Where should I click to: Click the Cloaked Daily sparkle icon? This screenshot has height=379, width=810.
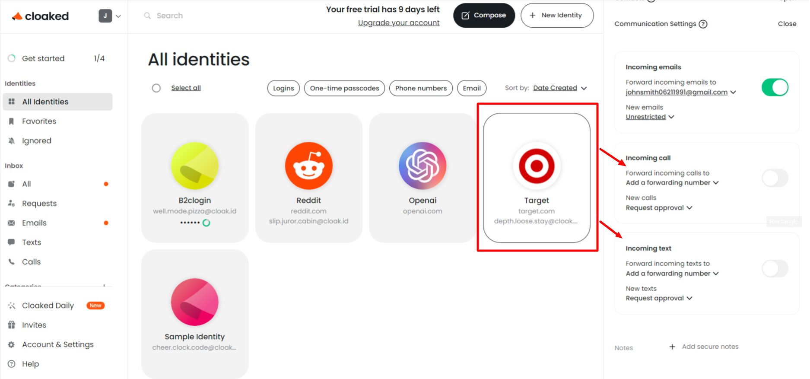[x=12, y=306]
